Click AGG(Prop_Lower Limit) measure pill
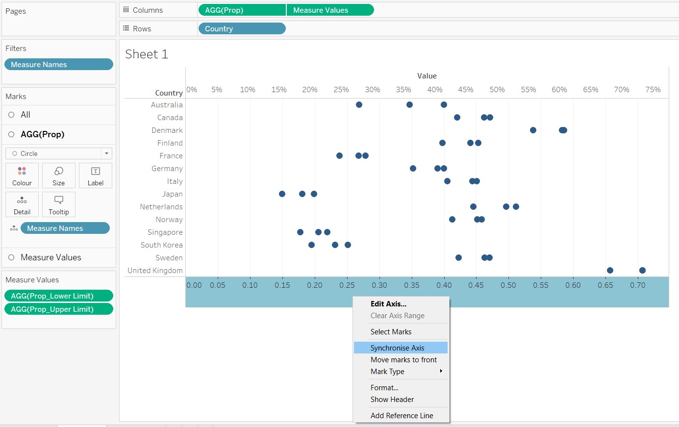Screen dimensions: 679x427 pyautogui.click(x=58, y=296)
